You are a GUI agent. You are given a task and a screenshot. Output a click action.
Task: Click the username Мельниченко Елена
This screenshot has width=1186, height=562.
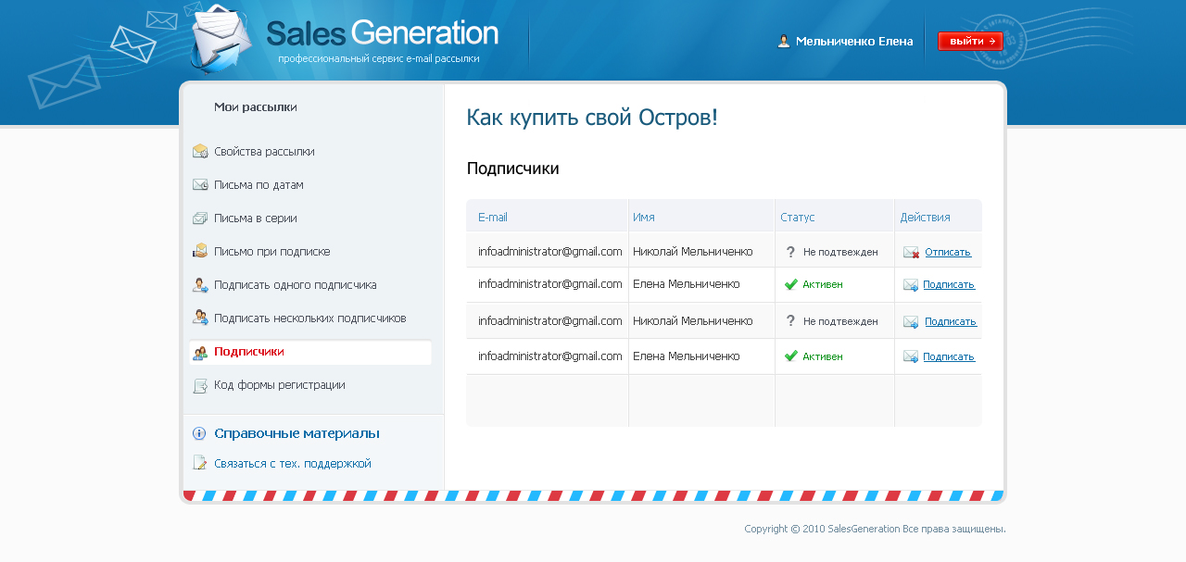(854, 41)
